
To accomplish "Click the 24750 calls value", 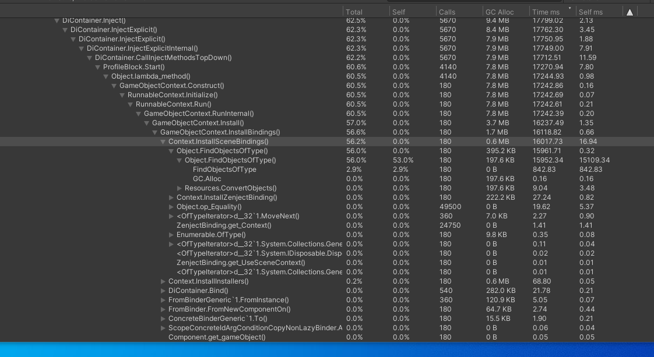I will click(x=450, y=225).
